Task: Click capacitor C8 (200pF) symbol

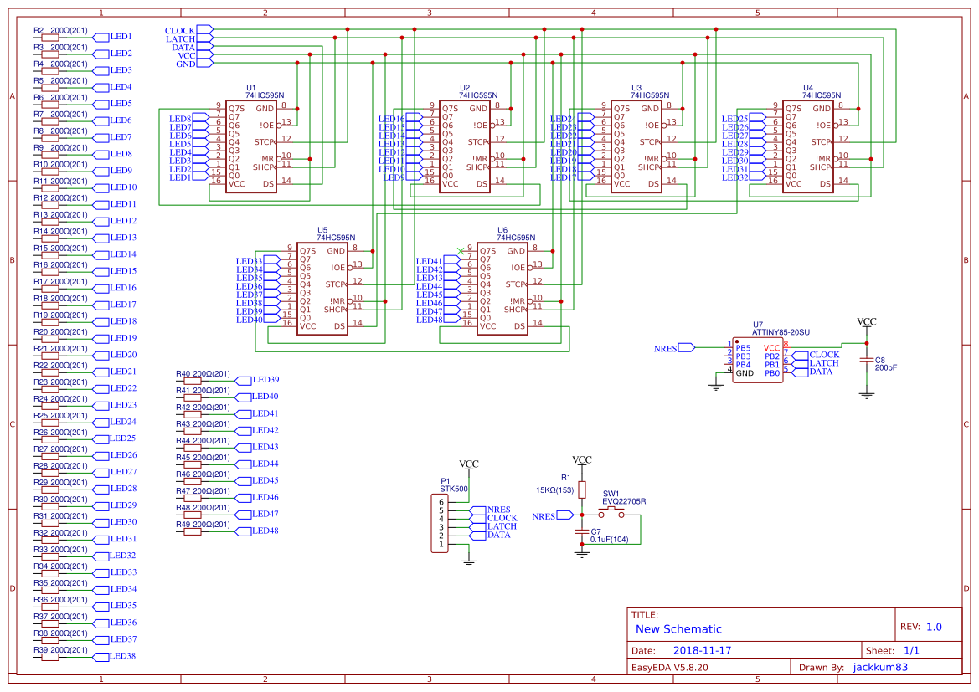Action: [x=867, y=360]
